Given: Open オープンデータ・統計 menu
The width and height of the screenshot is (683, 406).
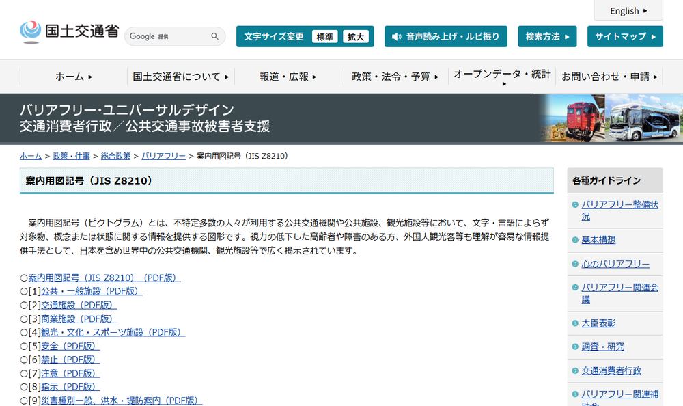Looking at the screenshot, I should [502, 77].
